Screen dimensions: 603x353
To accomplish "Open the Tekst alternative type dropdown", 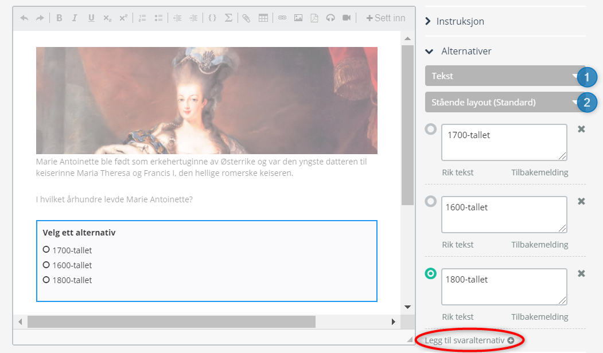I will point(505,76).
